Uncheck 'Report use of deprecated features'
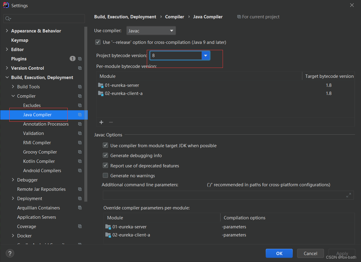Screen dimensions: 361x262 coord(105,166)
